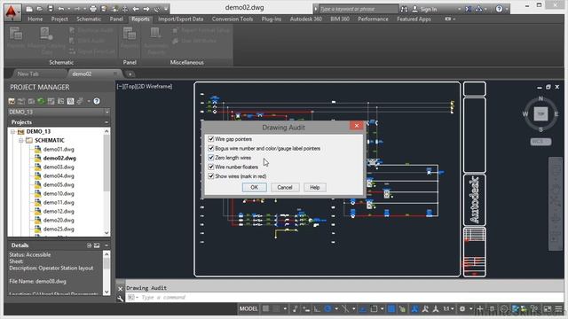Open the Home ribbon tab

[35, 19]
